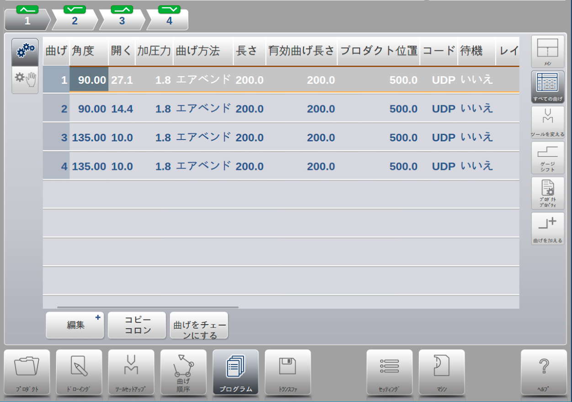Open 曲げ順序 bend sequence icon
Image resolution: width=572 pixels, height=402 pixels.
[x=183, y=372]
